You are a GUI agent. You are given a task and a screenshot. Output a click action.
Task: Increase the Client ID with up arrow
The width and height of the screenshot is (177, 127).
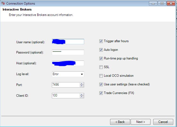click(x=81, y=95)
